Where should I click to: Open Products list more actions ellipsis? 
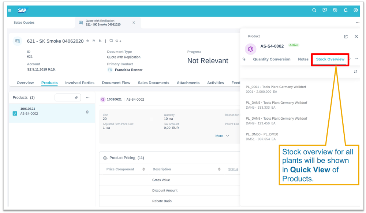click(x=88, y=98)
